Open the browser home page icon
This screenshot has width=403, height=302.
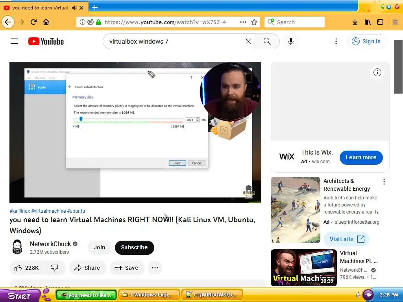point(46,22)
